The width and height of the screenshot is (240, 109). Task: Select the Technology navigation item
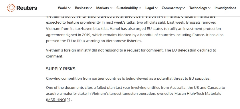point(198,8)
